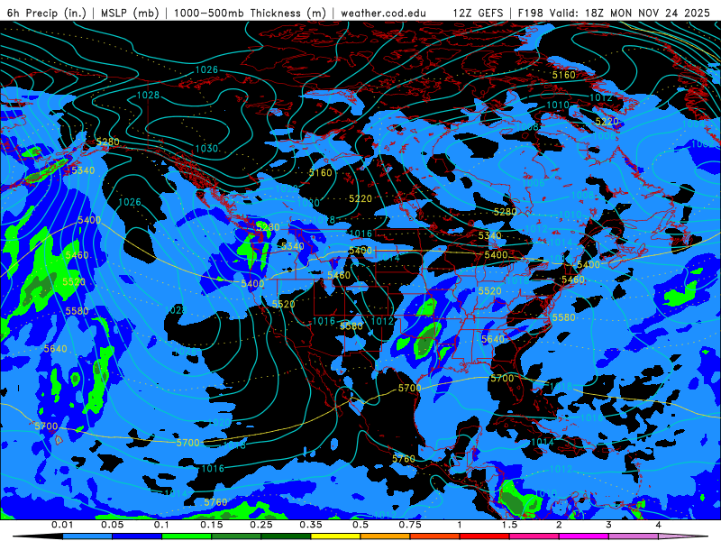This screenshot has width=721, height=541.
Task: Click the 'F198 Valid: 18Z MON NOV 24 2025' text
Action: [614, 13]
